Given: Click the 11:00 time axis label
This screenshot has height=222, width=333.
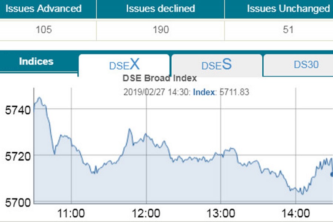Looking at the screenshot, I should coord(71,213).
